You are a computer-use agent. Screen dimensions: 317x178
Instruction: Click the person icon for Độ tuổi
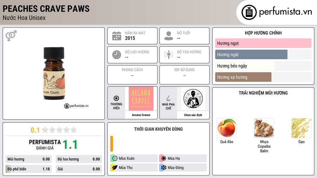click(169, 36)
